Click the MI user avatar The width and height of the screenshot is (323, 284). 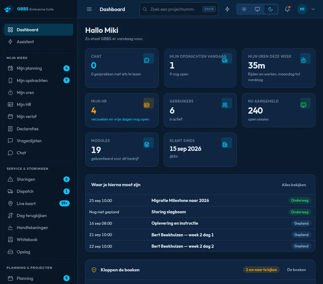pos(302,9)
